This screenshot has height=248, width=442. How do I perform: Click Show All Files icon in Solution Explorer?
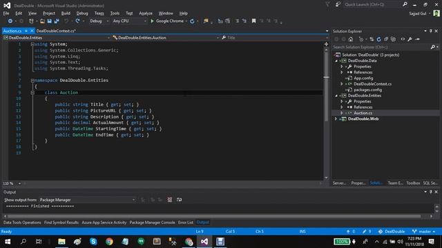point(393,39)
